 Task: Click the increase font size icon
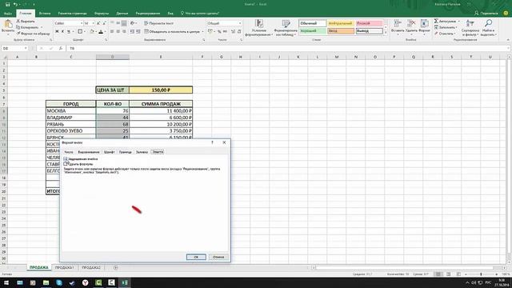(x=98, y=23)
